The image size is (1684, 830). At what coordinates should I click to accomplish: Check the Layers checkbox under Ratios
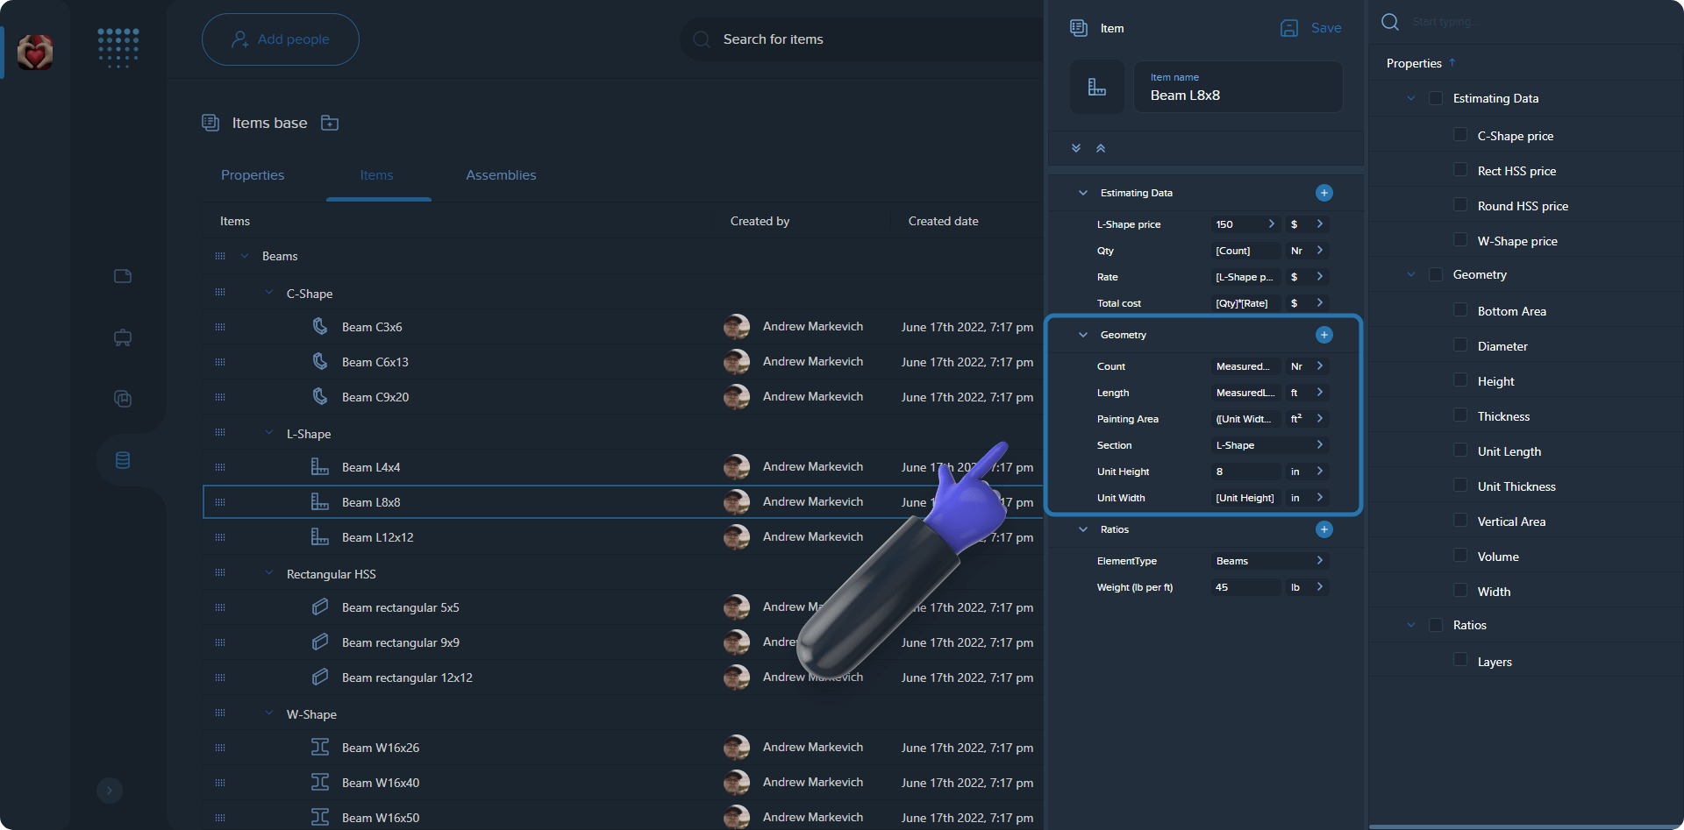(1460, 659)
